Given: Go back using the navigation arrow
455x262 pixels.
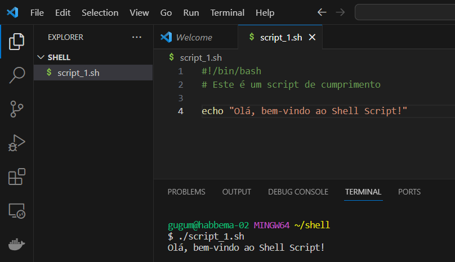Looking at the screenshot, I should (322, 12).
